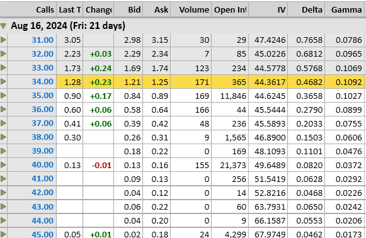The image size is (366, 238).
Task: Select the bid 2.98 cell
Action: pyautogui.click(x=129, y=40)
